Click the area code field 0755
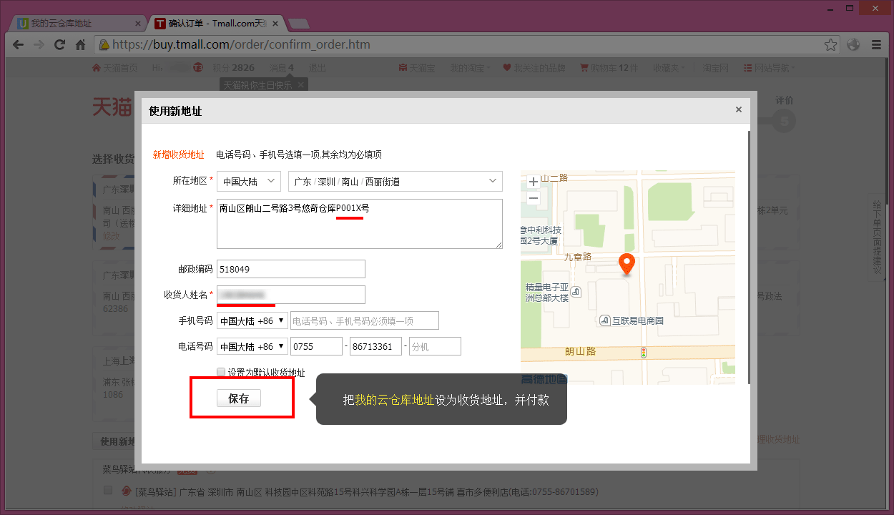This screenshot has height=515, width=894. (x=317, y=346)
